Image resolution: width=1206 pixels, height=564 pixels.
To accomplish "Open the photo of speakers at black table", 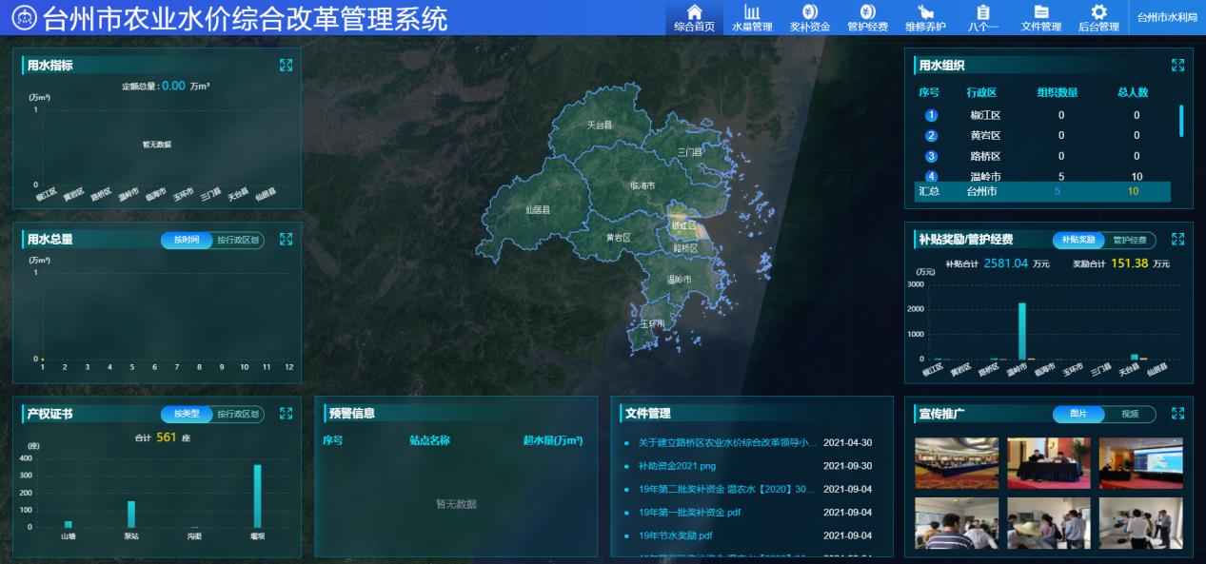I will click(x=1049, y=463).
